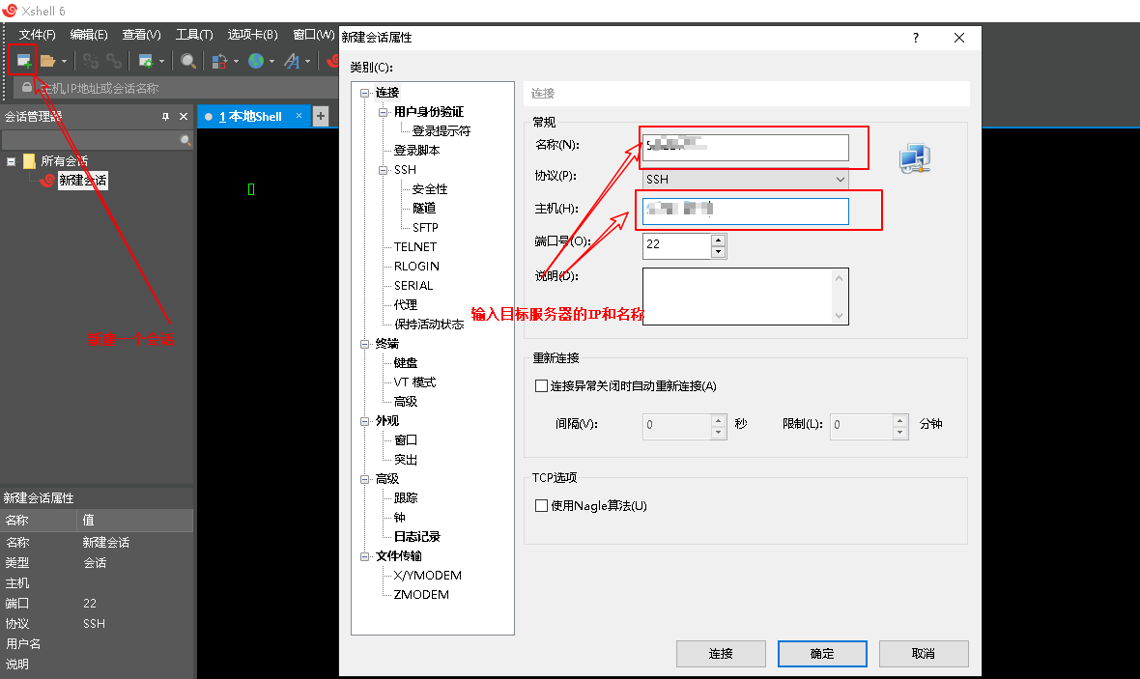Click the magnifier search toolbar icon
The height and width of the screenshot is (679, 1140).
[x=188, y=61]
